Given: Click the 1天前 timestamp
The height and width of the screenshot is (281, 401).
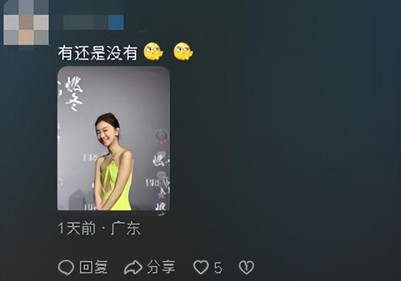Looking at the screenshot, I should (x=77, y=228).
